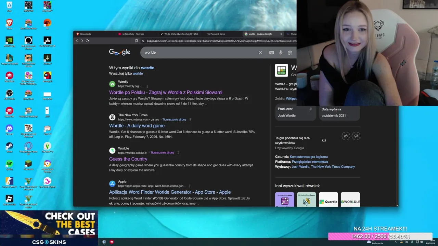
Task: Reload the Google results page
Action: pyautogui.click(x=87, y=41)
